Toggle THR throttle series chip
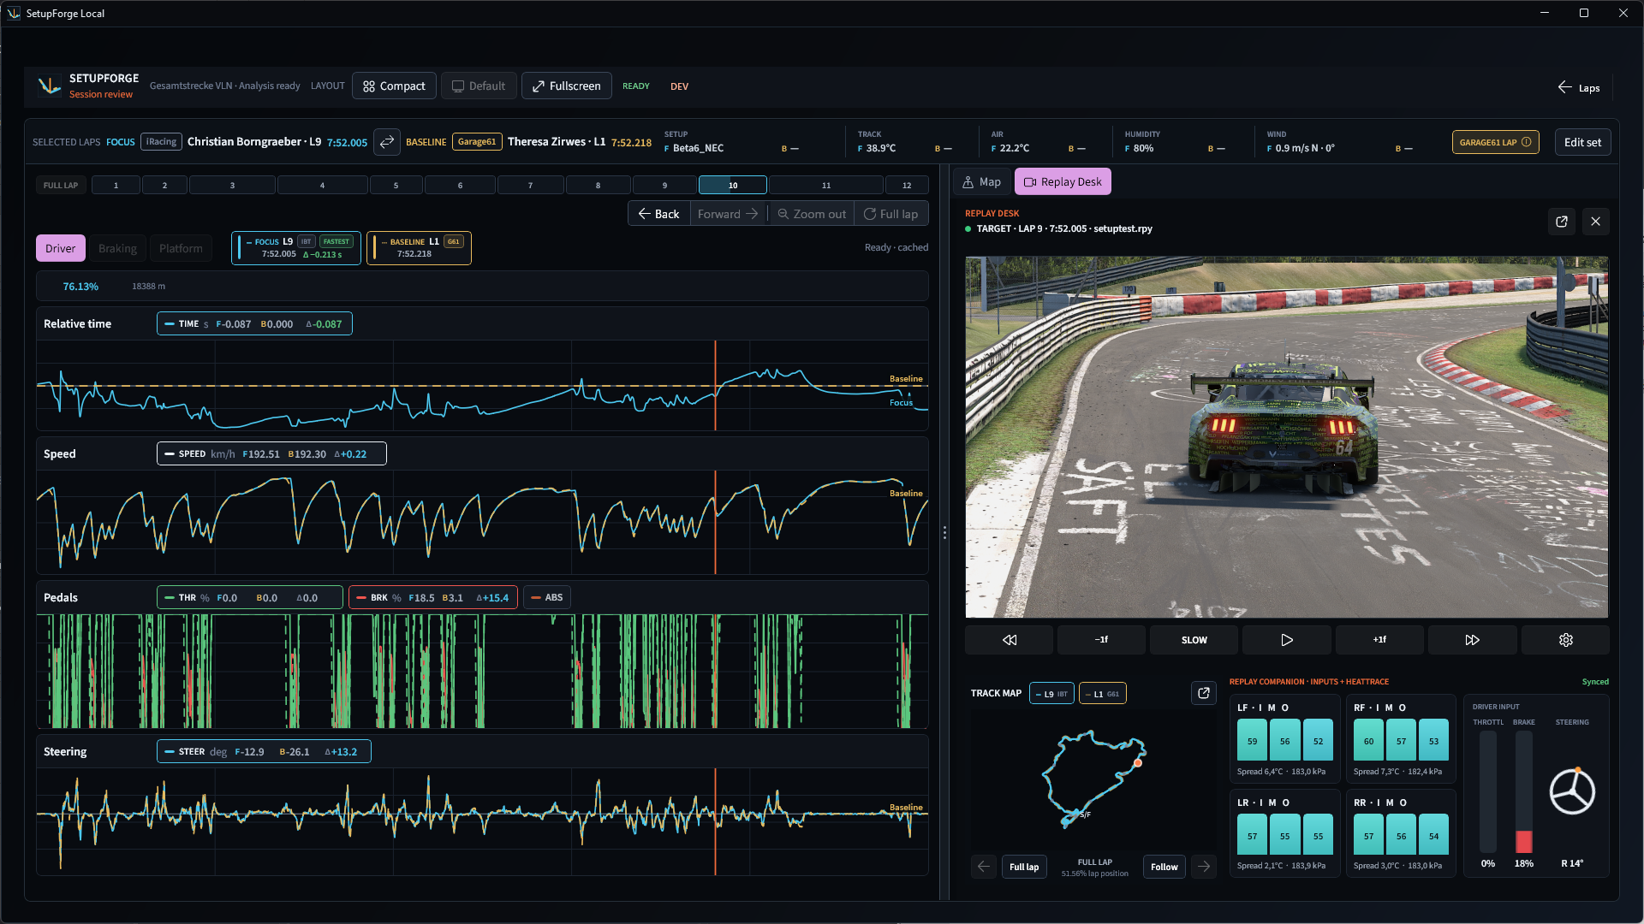Image resolution: width=1644 pixels, height=924 pixels. [249, 597]
